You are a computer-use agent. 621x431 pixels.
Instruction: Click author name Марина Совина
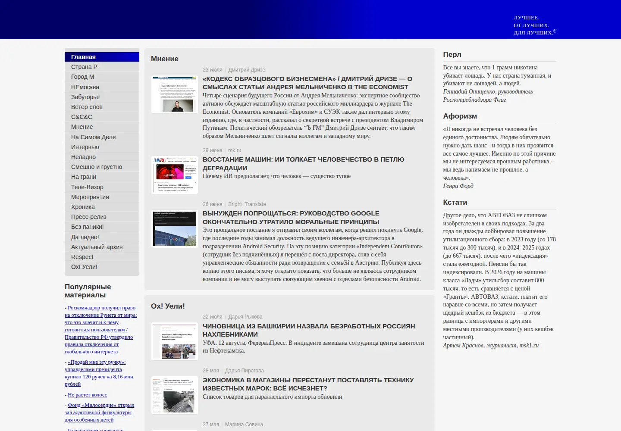click(x=244, y=425)
